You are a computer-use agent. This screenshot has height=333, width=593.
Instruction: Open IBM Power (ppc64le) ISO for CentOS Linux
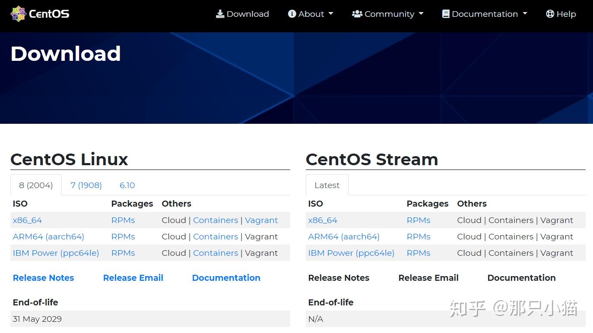pos(56,253)
